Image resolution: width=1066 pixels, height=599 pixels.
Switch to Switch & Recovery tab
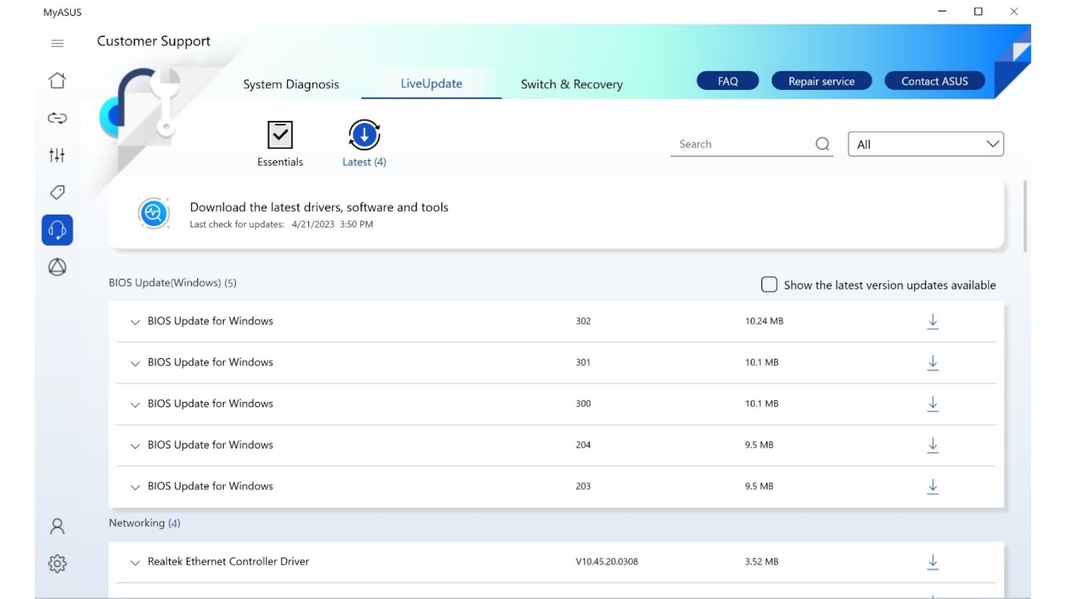572,84
